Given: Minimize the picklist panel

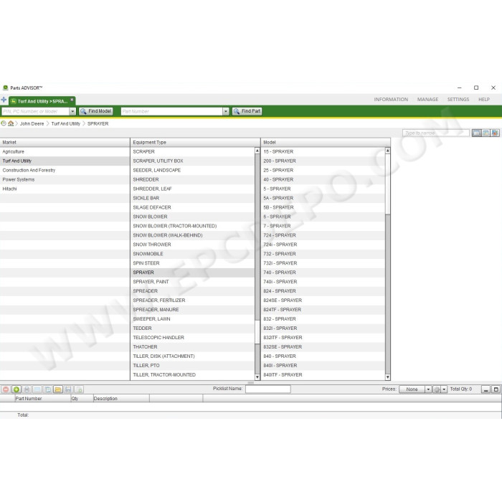Looking at the screenshot, I should tap(486, 389).
